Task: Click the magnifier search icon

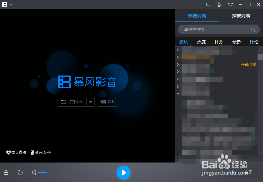Action: (253, 30)
